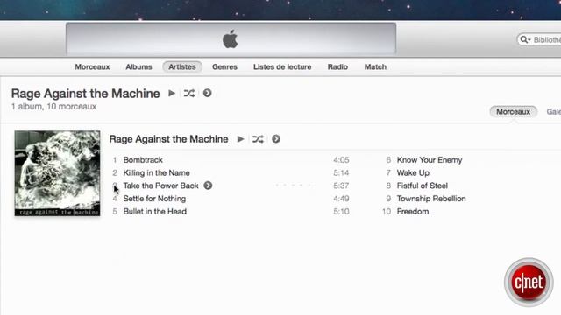Click the Rage Against the Machine album artwork

coord(57,173)
